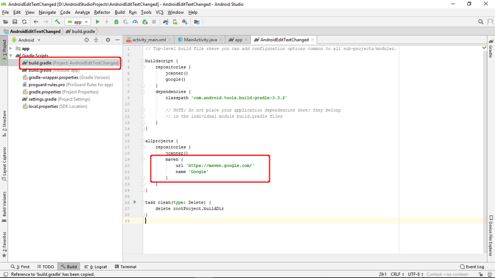495x278 pixels.
Task: Click Apply Changes lightning bolt icon
Action: pos(107,22)
